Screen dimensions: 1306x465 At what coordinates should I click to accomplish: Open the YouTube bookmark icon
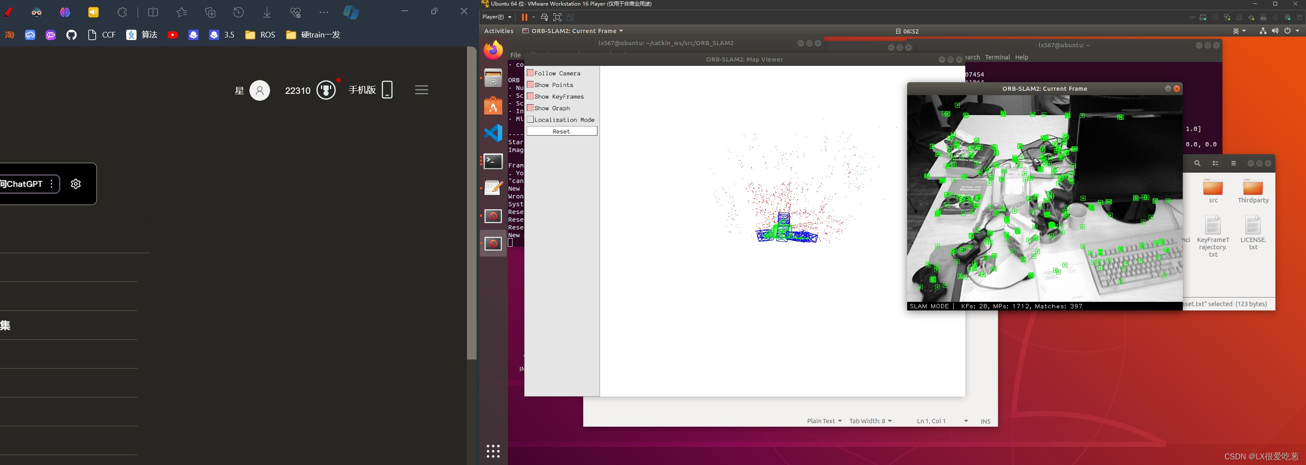(172, 35)
